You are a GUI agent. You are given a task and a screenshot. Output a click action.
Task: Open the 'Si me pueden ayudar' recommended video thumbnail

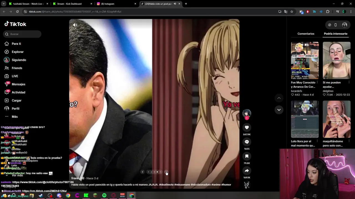coord(336,60)
